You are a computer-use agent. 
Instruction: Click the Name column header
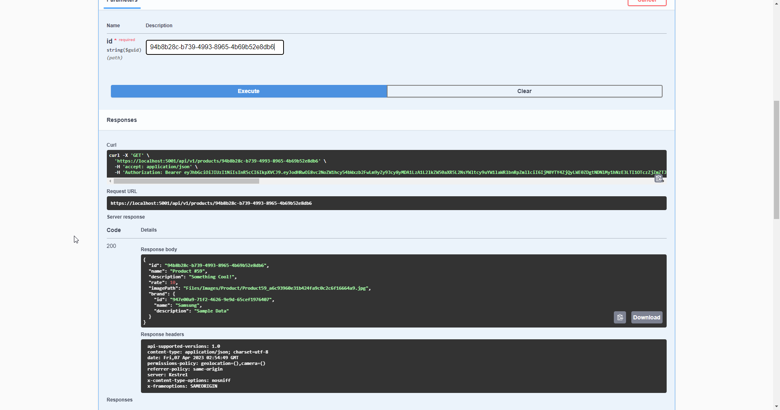[x=113, y=26]
